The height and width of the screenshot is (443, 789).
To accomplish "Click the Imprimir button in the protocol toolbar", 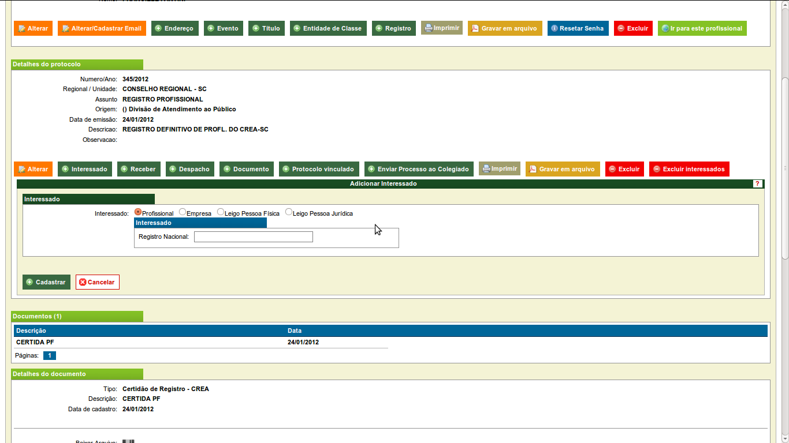I will (500, 168).
